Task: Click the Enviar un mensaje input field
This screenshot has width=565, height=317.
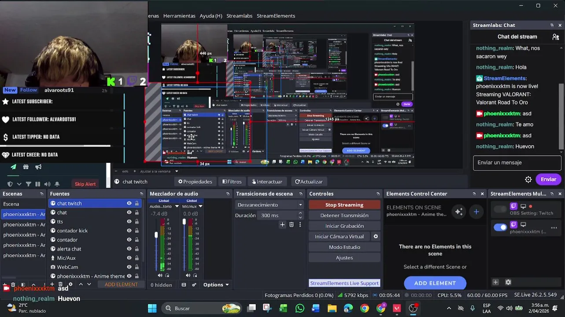Action: click(517, 162)
